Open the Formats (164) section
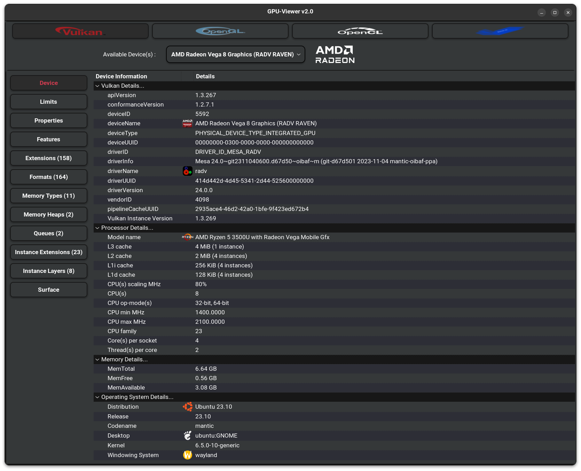 click(48, 176)
